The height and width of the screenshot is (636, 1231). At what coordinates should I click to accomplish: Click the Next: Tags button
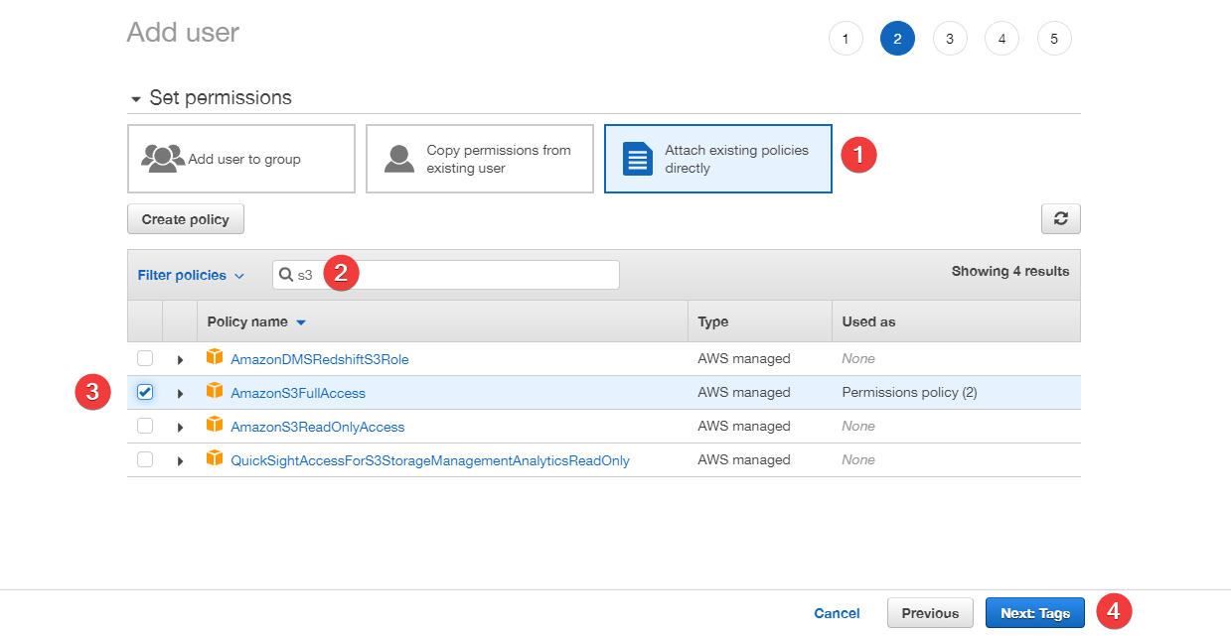pyautogui.click(x=1034, y=612)
